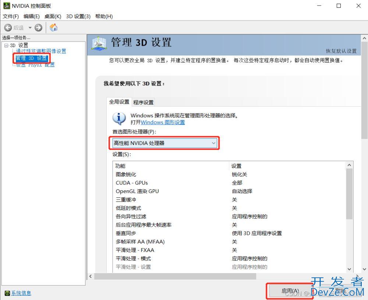Screen dimensions: 368x300
Task: Select the 三重缓冲 settings row
Action: coord(229,200)
